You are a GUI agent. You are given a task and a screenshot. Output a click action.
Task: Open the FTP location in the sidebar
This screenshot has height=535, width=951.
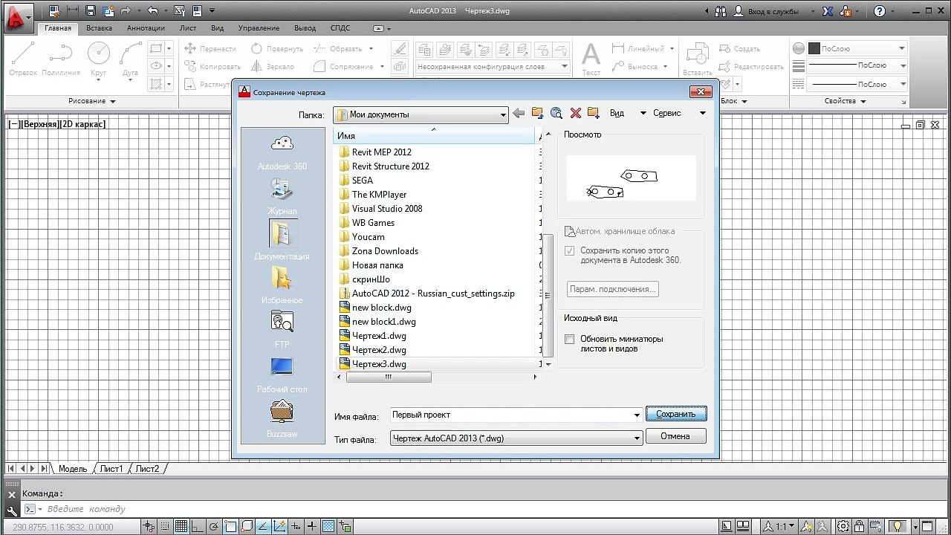[x=282, y=322]
